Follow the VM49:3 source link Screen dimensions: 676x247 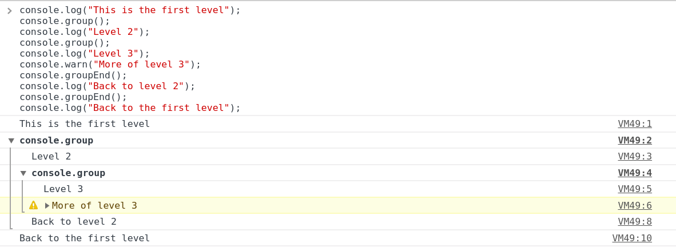[x=635, y=157]
